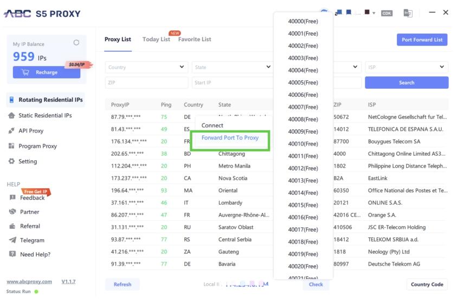
Task: Select port 40004(Free) from the list
Action: click(303, 70)
